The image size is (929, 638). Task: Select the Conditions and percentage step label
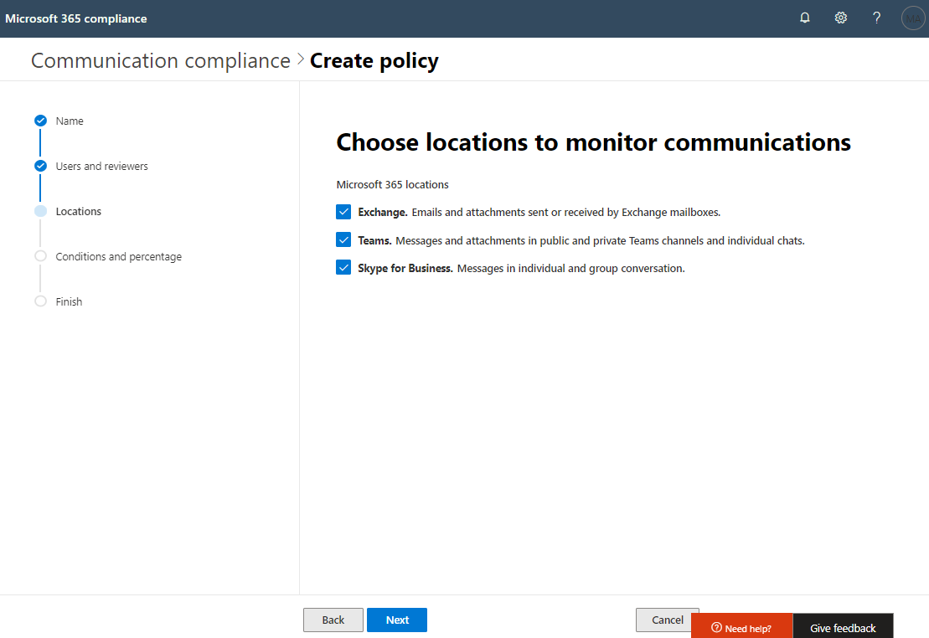coord(118,256)
